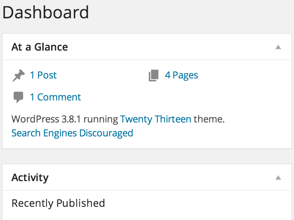Click the comment speech bubble icon

18,97
